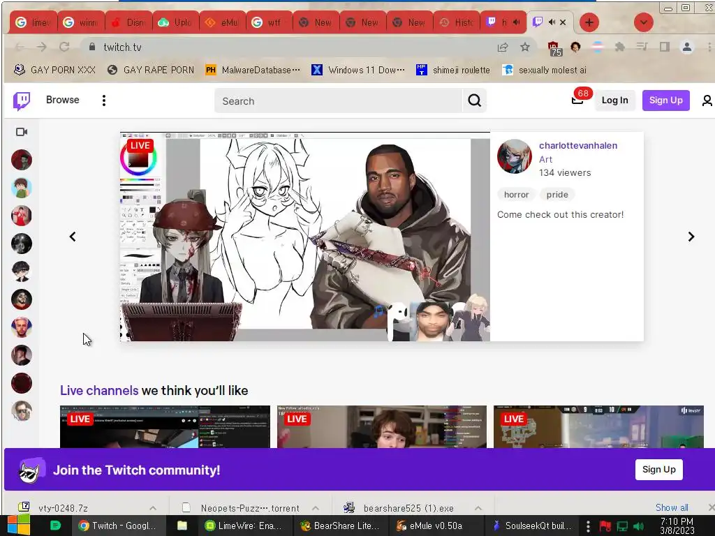The image size is (715, 536).
Task: Open the media controls toolbar icon
Action: coord(642,47)
